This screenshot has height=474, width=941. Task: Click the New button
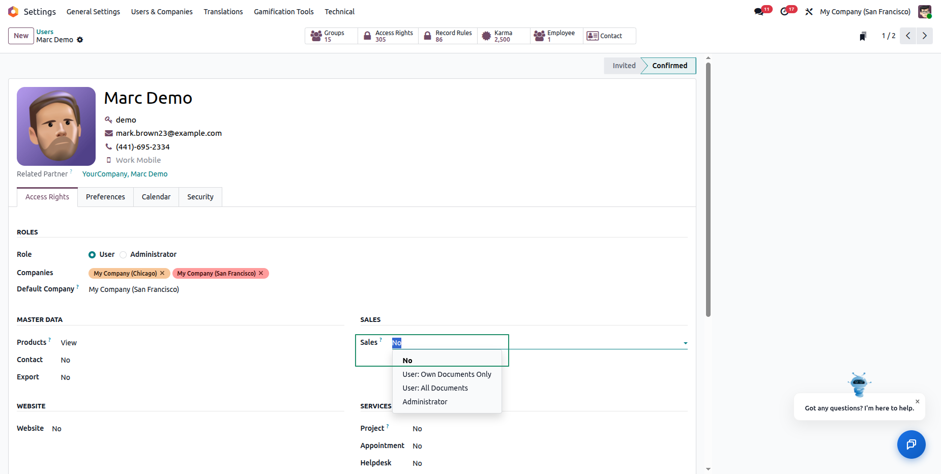[21, 36]
